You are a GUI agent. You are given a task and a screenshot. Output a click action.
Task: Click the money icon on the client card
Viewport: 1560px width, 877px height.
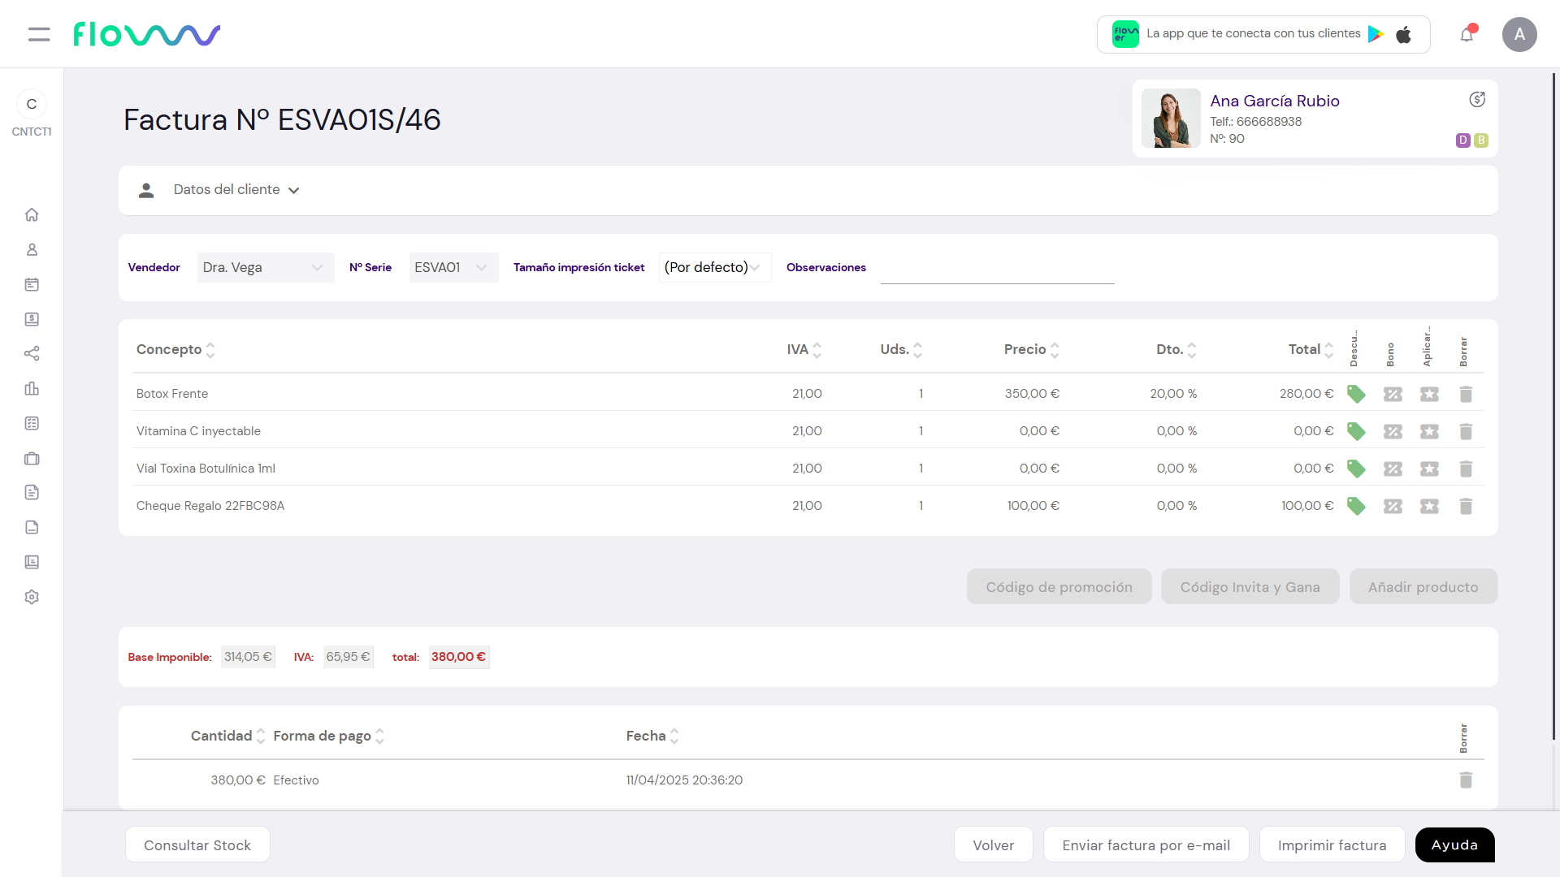(x=1477, y=99)
